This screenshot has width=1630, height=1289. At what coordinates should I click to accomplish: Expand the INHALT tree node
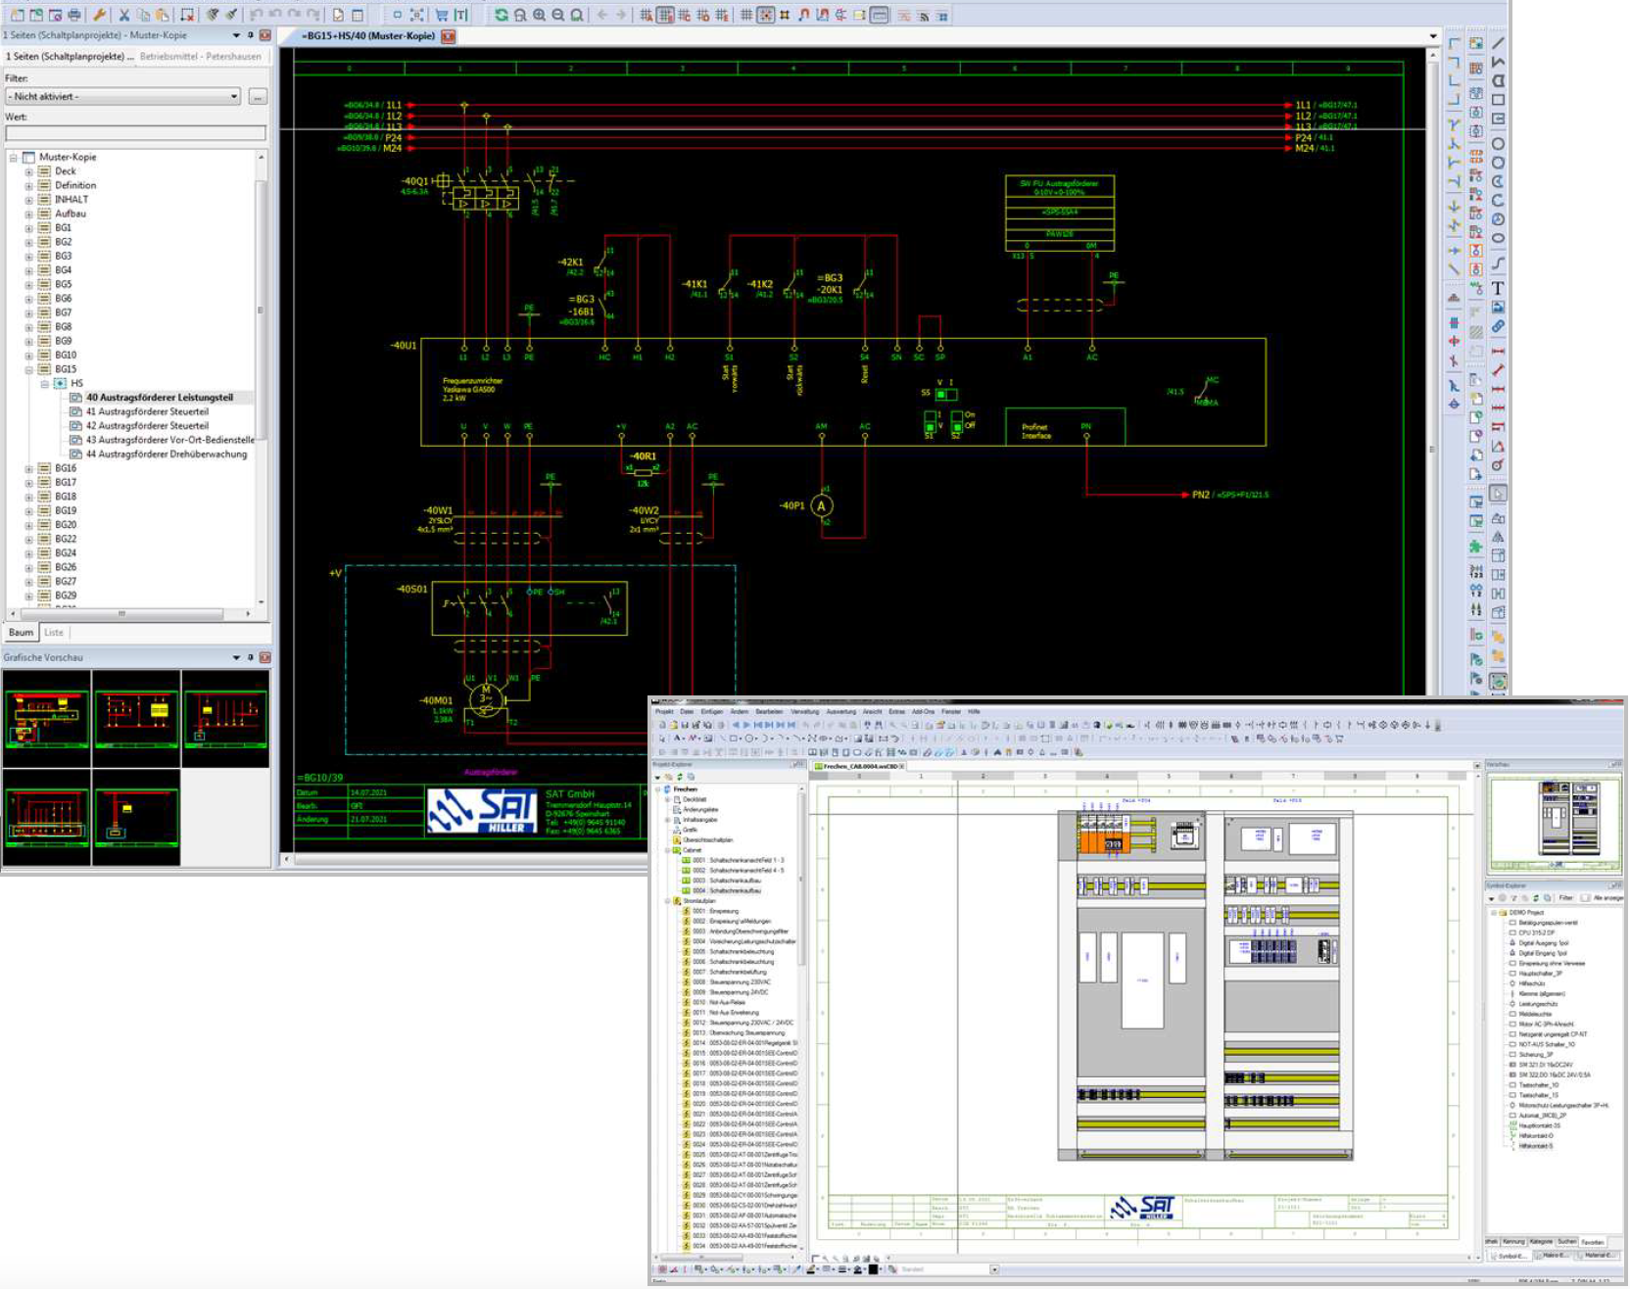(29, 200)
